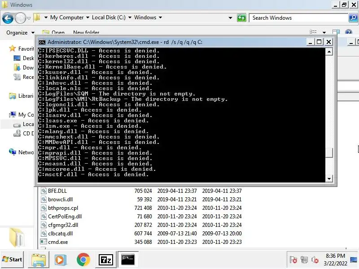The image size is (359, 269).
Task: Focus the Search Windows field
Action: (298, 18)
